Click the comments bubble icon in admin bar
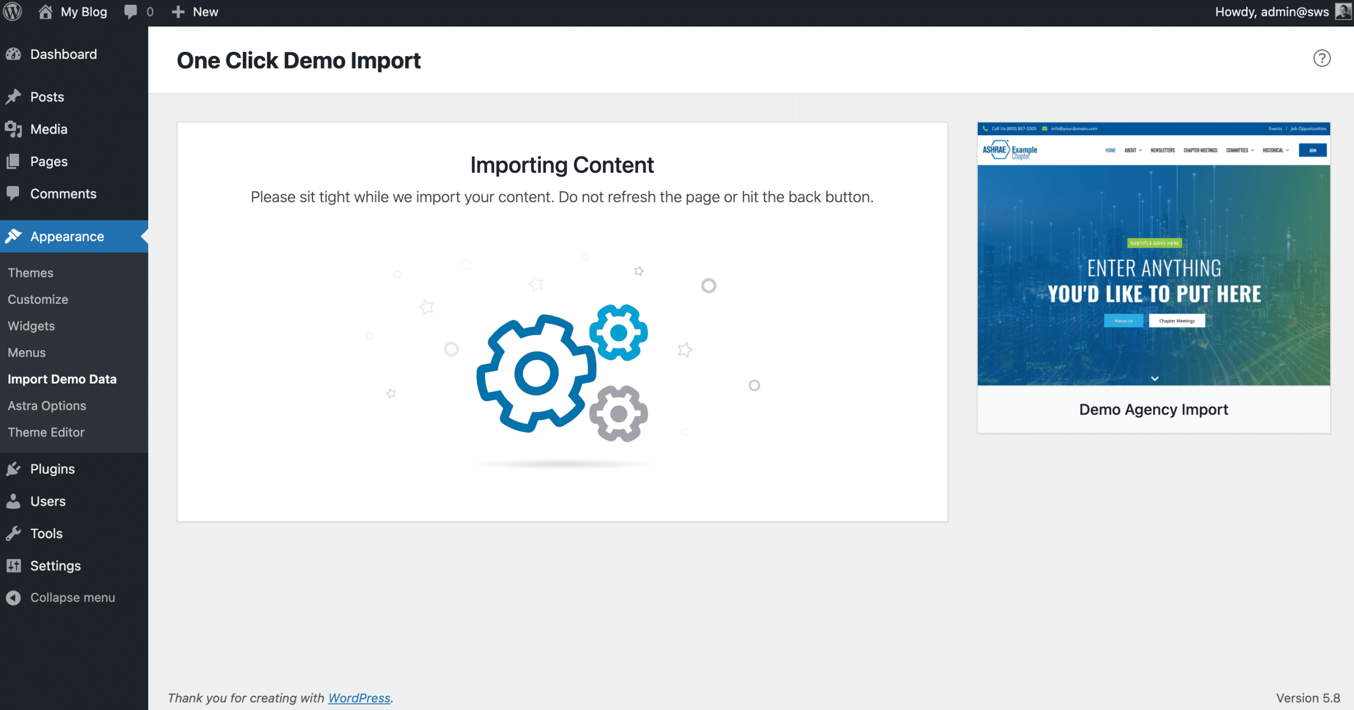This screenshot has width=1354, height=710. pyautogui.click(x=130, y=12)
